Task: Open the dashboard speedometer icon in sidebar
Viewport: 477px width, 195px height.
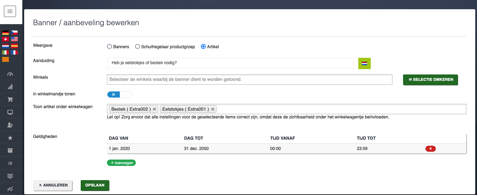Action: click(x=10, y=74)
